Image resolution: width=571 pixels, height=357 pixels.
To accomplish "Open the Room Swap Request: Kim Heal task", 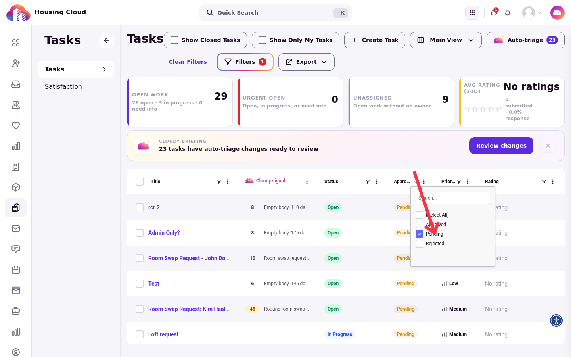I will pyautogui.click(x=189, y=309).
